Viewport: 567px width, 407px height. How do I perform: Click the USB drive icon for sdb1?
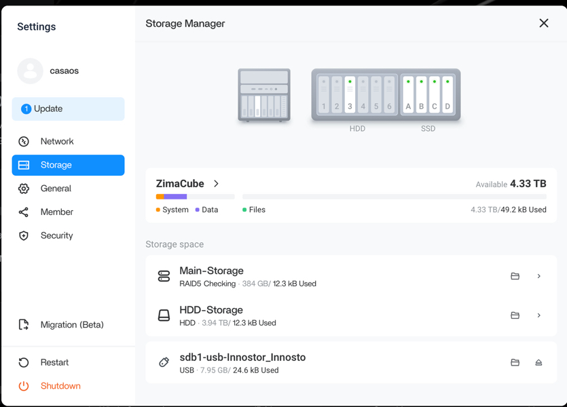tap(164, 362)
